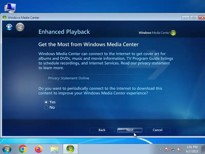The width and height of the screenshot is (205, 154).
Task: Maximize the Windows Media Center window
Action: coord(194,17)
